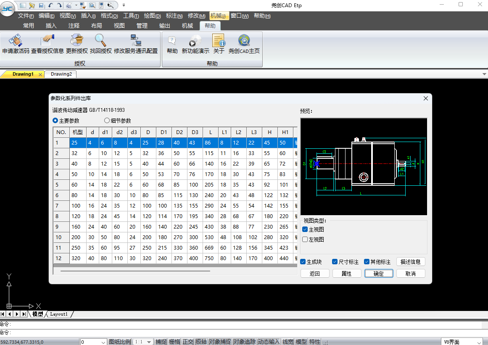
Task: Switch to the Drawing2 tab
Action: (x=61, y=74)
